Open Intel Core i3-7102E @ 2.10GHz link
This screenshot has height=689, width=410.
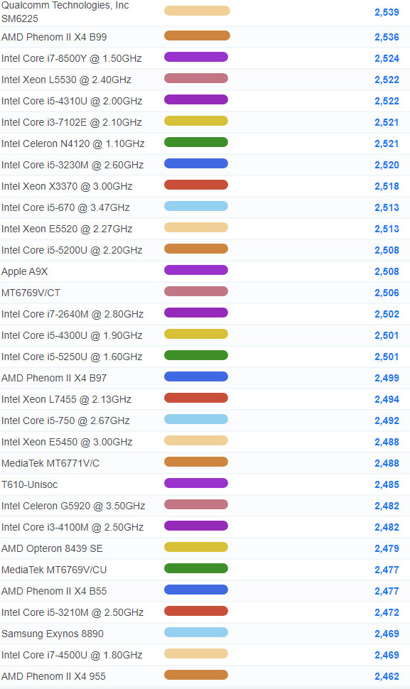(72, 122)
